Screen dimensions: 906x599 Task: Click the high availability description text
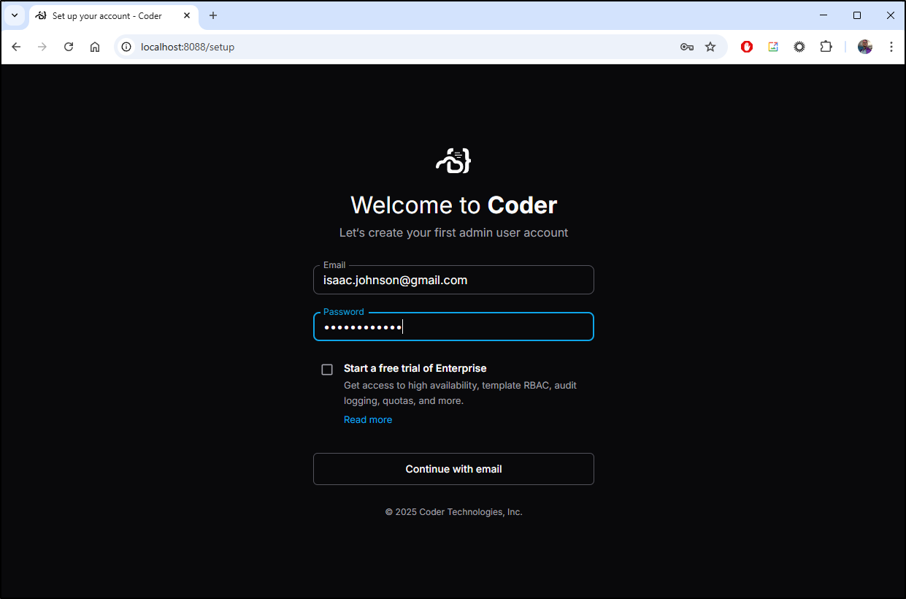(x=461, y=393)
